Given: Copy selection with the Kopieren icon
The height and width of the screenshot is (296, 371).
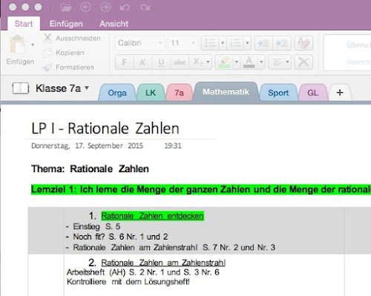Looking at the screenshot, I should point(47,53).
